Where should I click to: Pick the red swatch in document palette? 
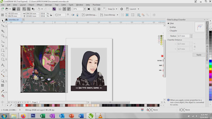[x=27, y=105]
